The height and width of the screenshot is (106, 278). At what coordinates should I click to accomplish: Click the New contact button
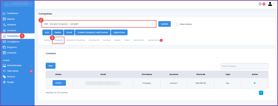51,66
